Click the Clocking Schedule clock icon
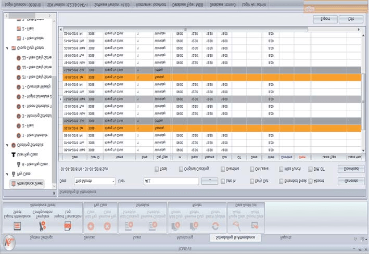The height and width of the screenshot is (254, 369). pyautogui.click(x=14, y=145)
